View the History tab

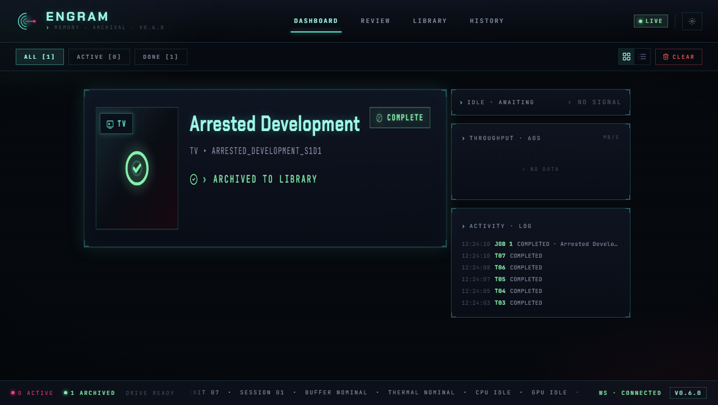(x=487, y=21)
